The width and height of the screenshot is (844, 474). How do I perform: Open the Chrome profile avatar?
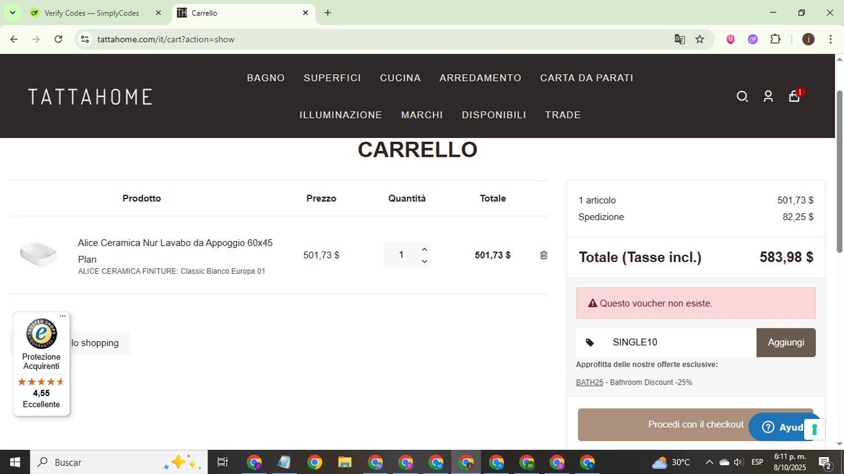pos(809,39)
